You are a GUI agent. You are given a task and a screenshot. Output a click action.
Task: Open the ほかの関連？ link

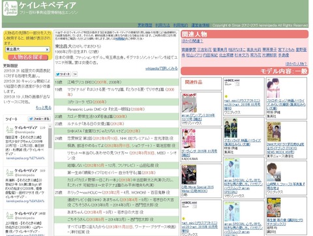pos(192,41)
